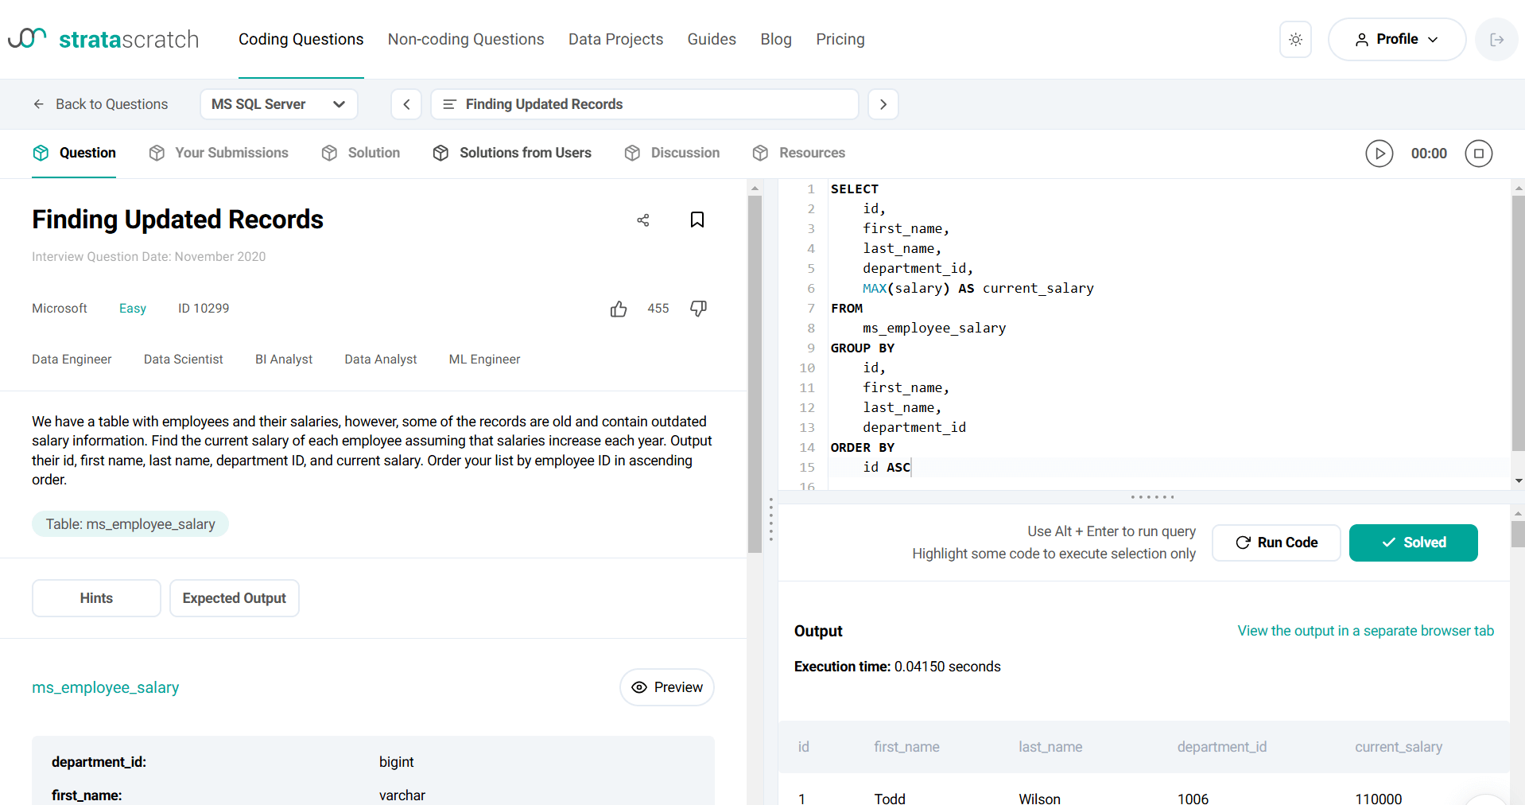Expand the Profile menu

point(1397,40)
